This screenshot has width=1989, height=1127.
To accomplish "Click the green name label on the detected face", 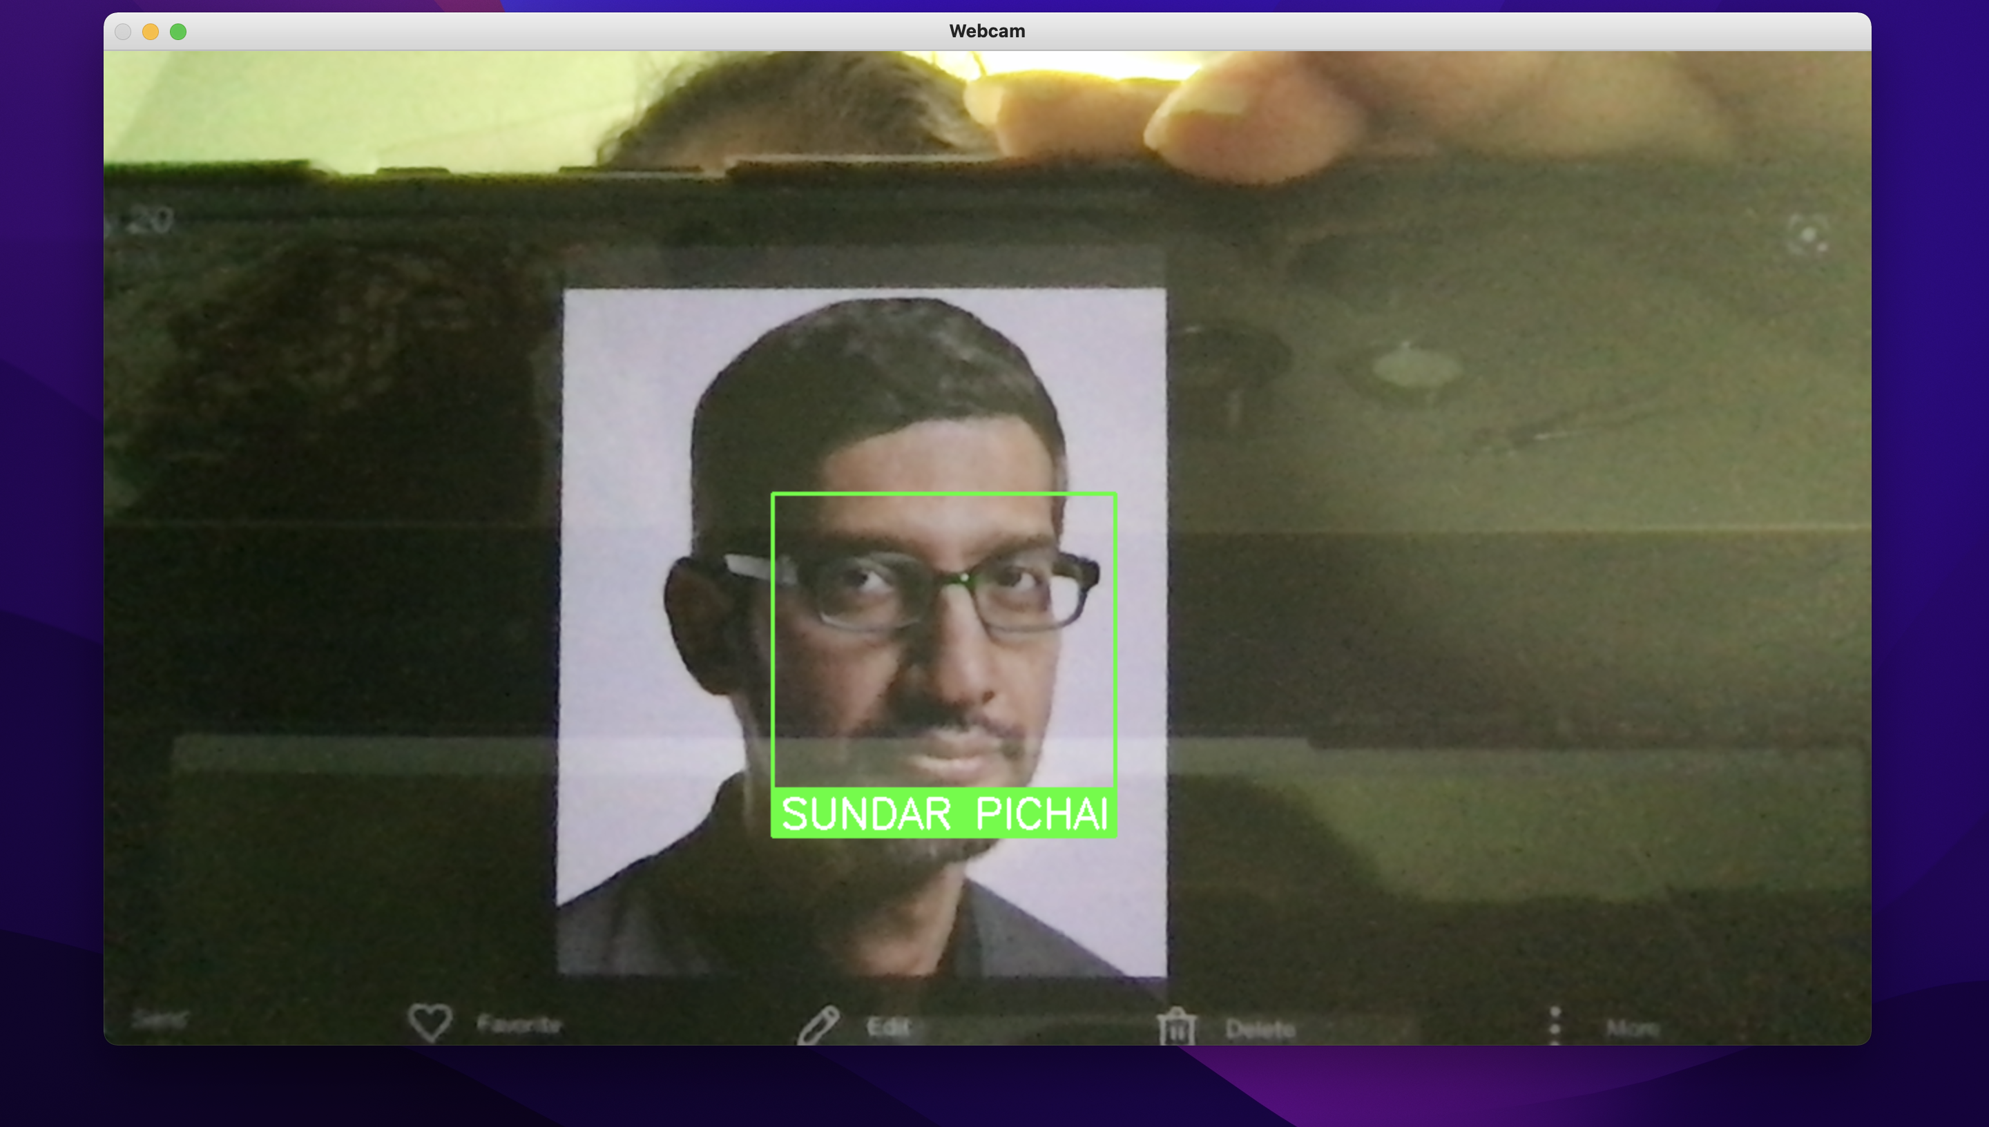I will pos(943,813).
